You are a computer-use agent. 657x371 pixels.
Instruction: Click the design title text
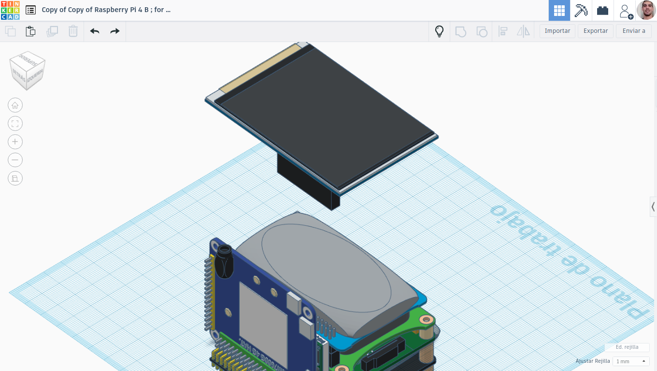106,10
